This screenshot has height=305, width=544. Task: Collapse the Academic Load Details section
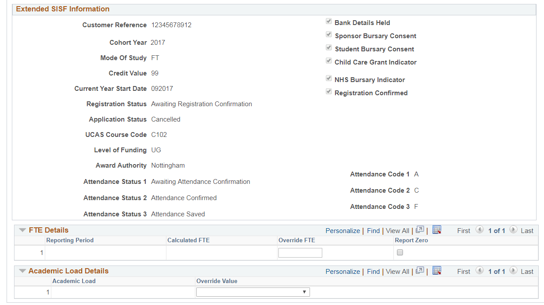22,271
